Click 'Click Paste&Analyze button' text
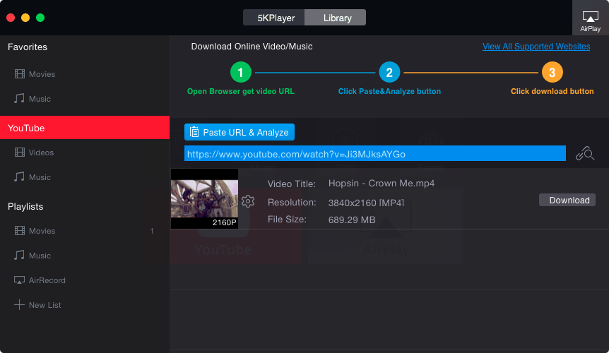The width and height of the screenshot is (609, 353). 389,91
